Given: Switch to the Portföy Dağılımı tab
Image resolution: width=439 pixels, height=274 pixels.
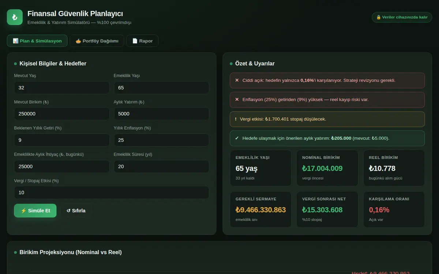Looking at the screenshot, I should click(x=97, y=41).
